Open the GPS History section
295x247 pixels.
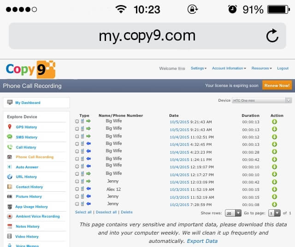[26, 127]
